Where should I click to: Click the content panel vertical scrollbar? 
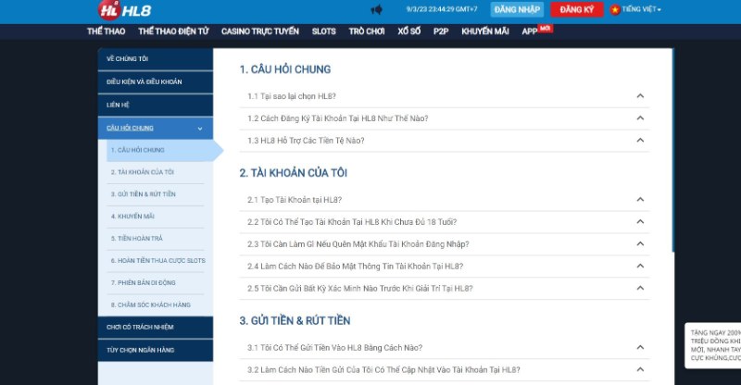pyautogui.click(x=672, y=150)
